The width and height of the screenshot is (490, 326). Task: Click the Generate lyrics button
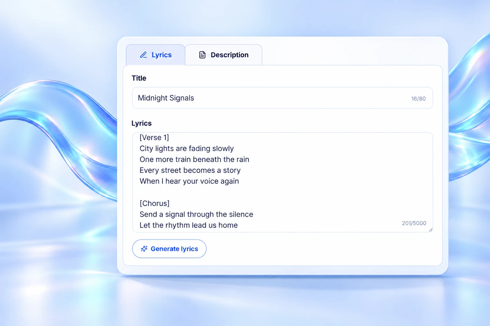[169, 249]
